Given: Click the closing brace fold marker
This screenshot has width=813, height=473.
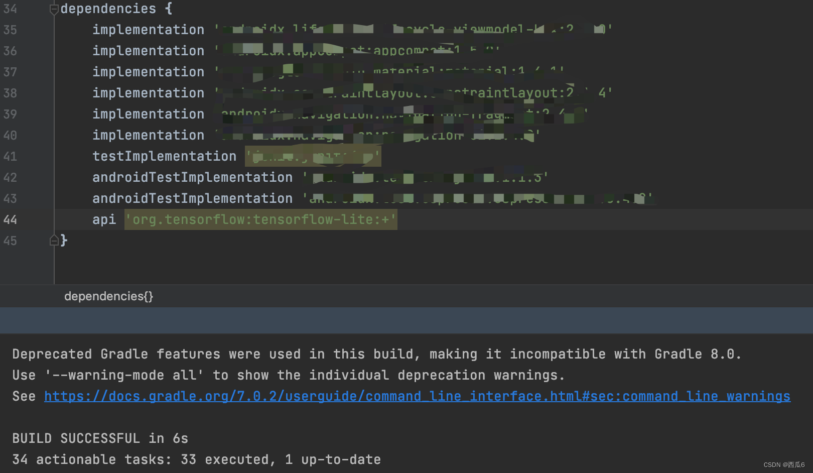Looking at the screenshot, I should (x=54, y=241).
